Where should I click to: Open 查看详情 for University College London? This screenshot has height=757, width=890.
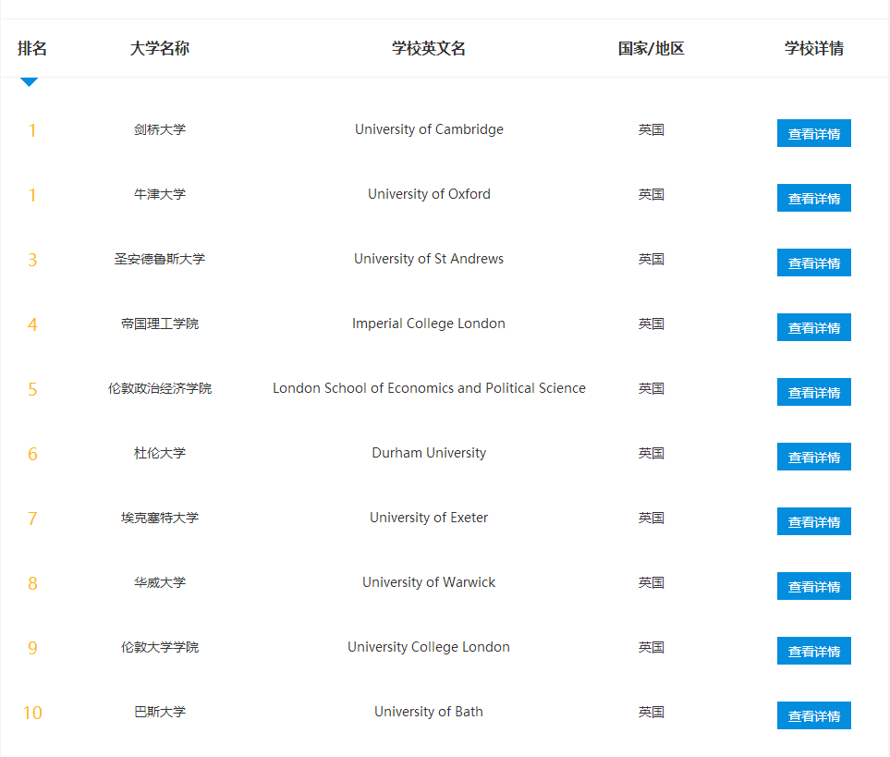[814, 651]
